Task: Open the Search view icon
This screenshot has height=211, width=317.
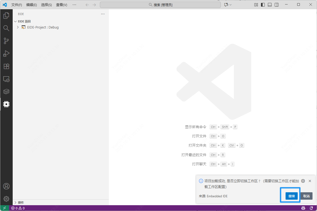Action: coord(6,28)
